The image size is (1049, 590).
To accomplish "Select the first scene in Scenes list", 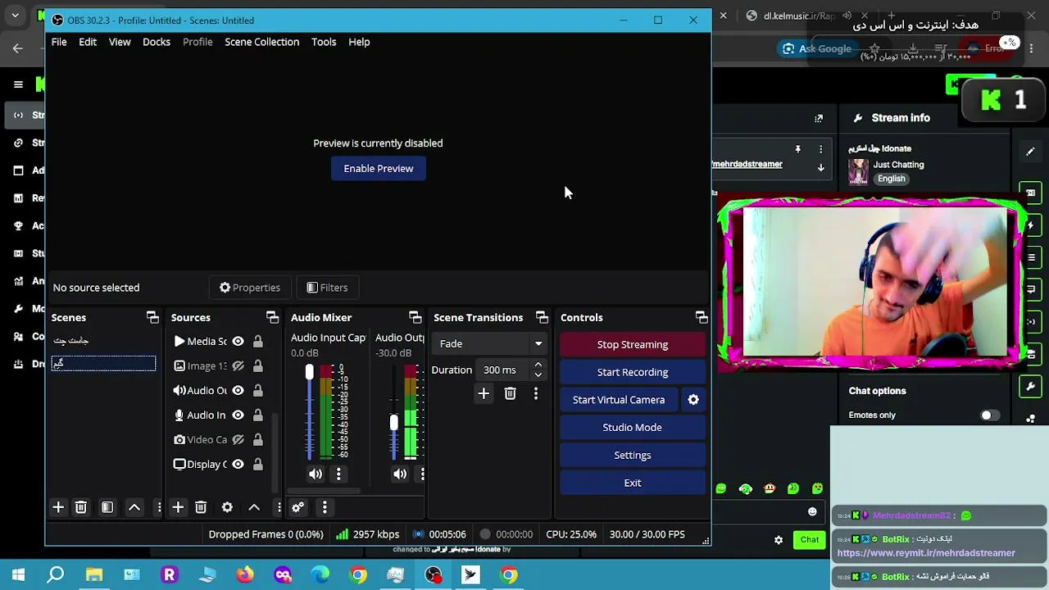I will 103,340.
